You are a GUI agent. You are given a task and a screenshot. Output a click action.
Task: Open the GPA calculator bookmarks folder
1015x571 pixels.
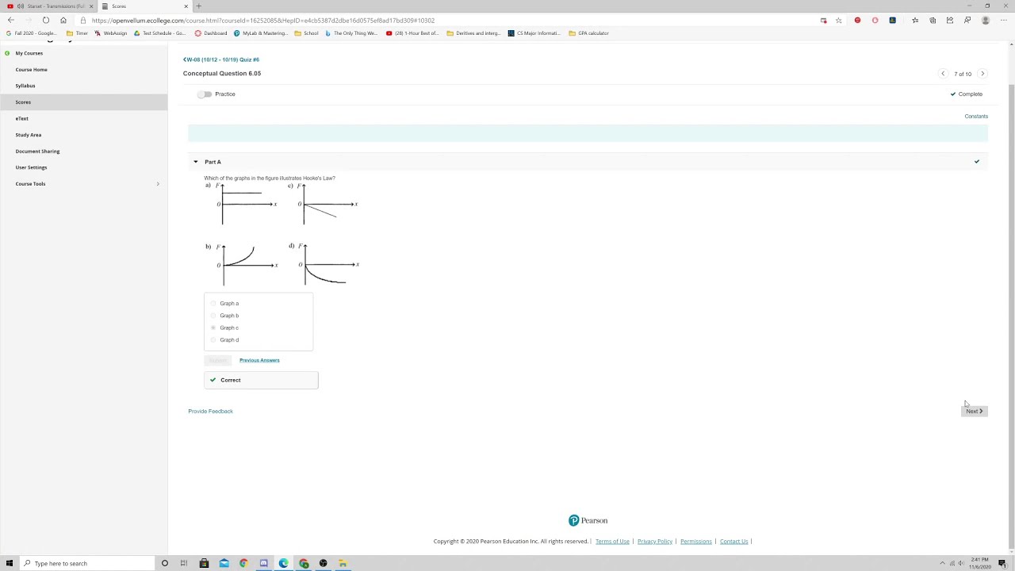point(588,33)
